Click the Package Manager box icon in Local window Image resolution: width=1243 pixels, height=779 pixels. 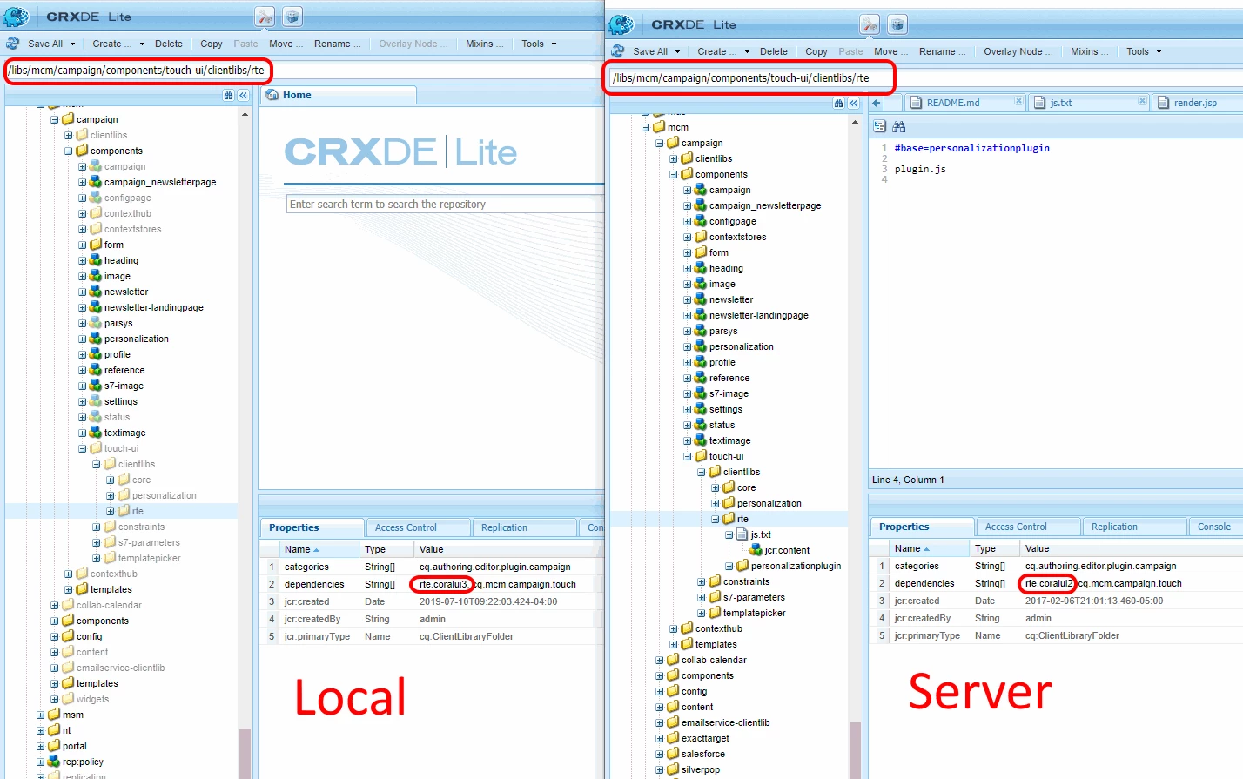[x=292, y=17]
